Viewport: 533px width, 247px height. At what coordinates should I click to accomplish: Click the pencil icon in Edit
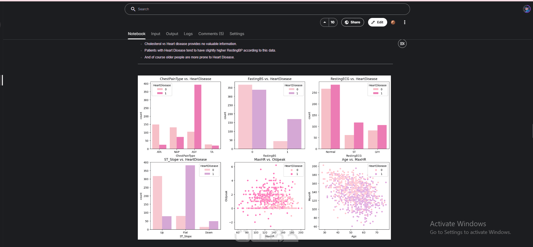click(373, 22)
